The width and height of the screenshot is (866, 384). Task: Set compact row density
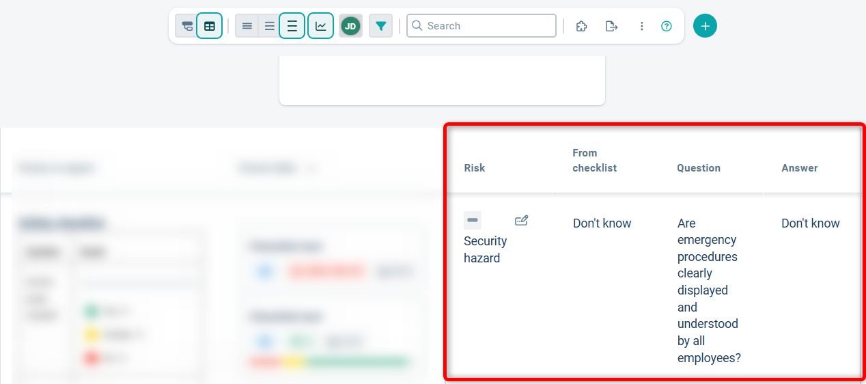pyautogui.click(x=247, y=26)
